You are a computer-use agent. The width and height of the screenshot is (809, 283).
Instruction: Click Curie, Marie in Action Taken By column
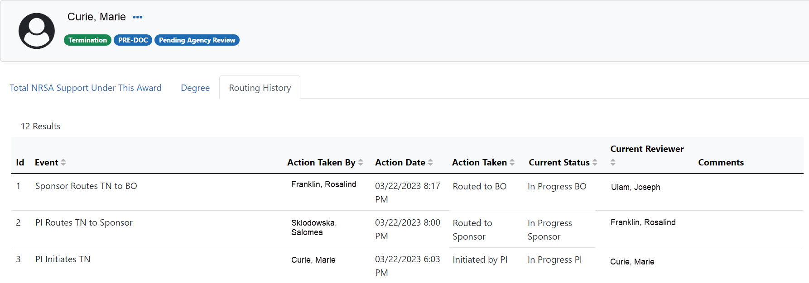(313, 260)
